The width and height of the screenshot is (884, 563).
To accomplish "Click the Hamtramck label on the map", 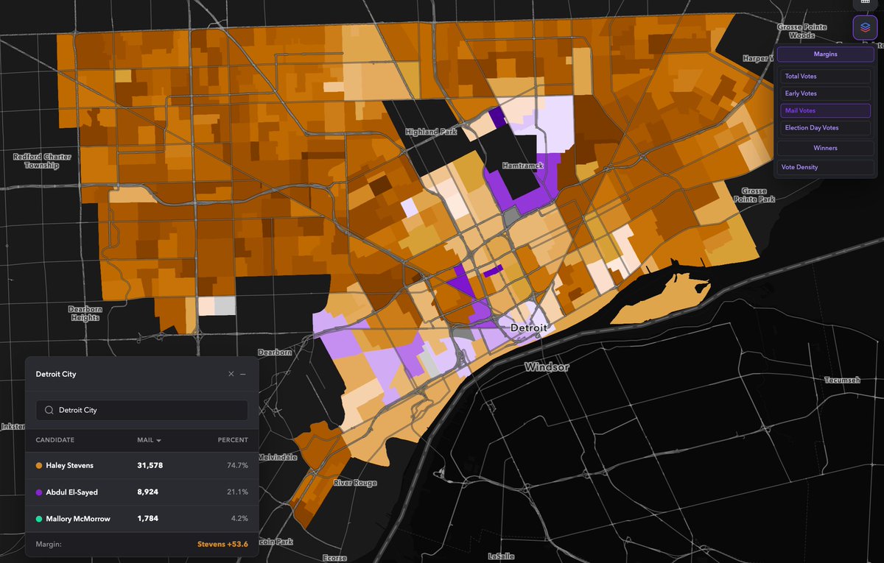I will [522, 166].
